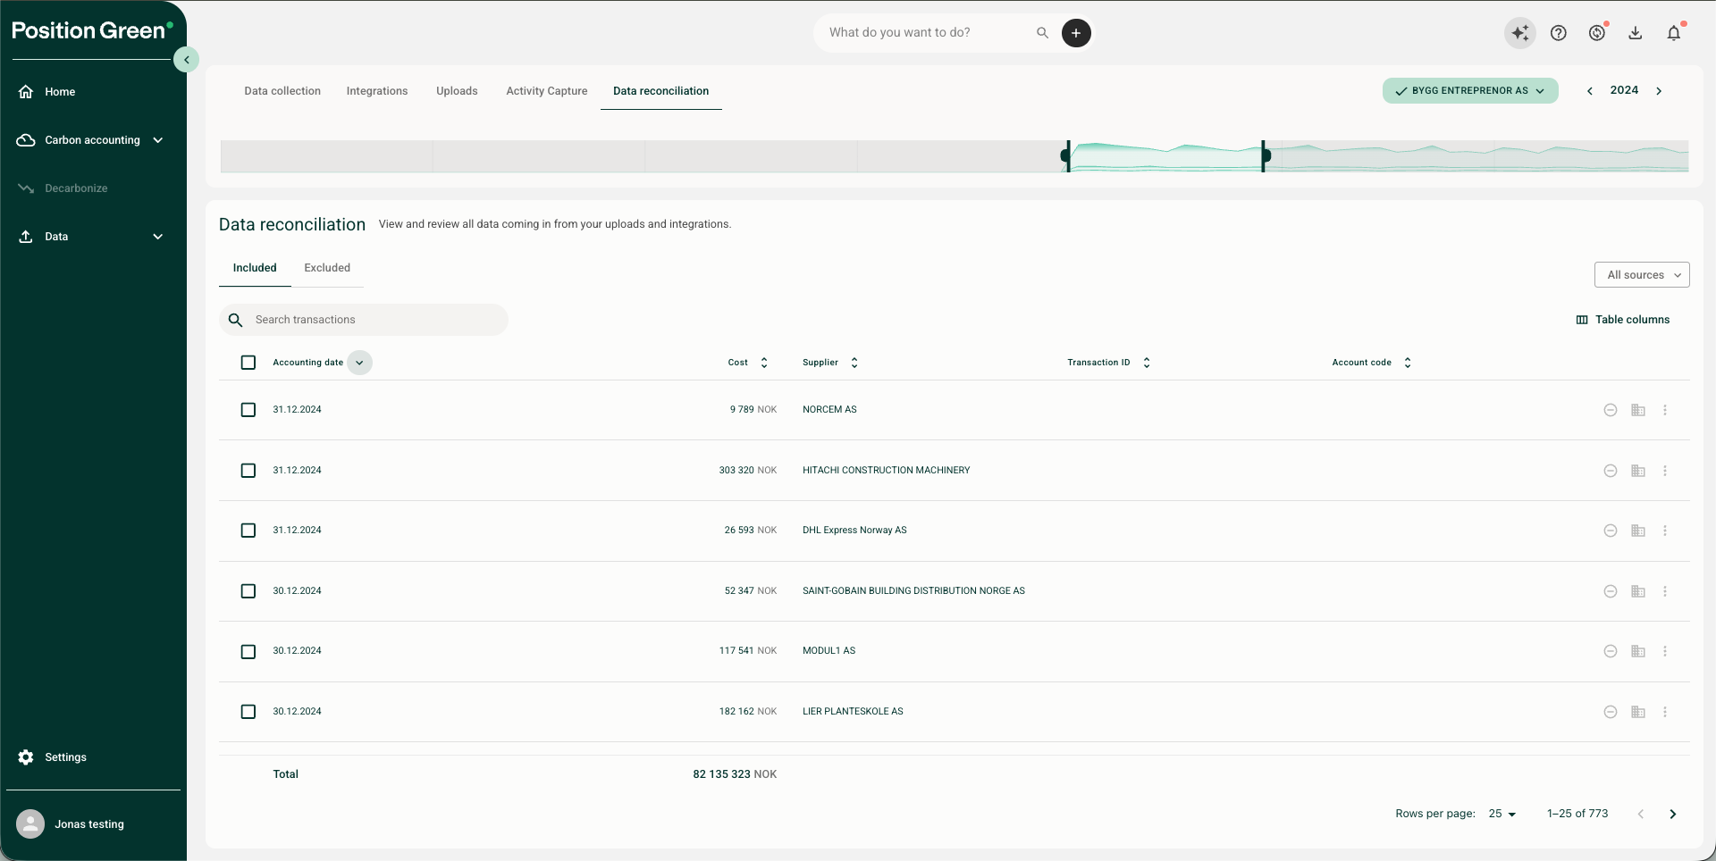This screenshot has width=1716, height=861.
Task: Open the Table columns settings
Action: click(x=1623, y=320)
